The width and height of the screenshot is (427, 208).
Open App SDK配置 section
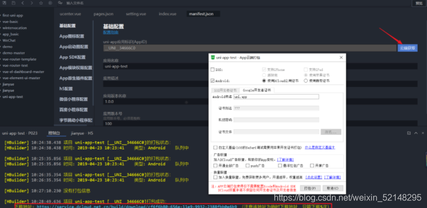72,57
